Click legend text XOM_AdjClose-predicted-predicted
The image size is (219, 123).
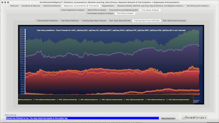(179, 99)
